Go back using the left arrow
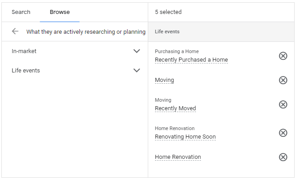The height and width of the screenshot is (180, 296). click(15, 31)
